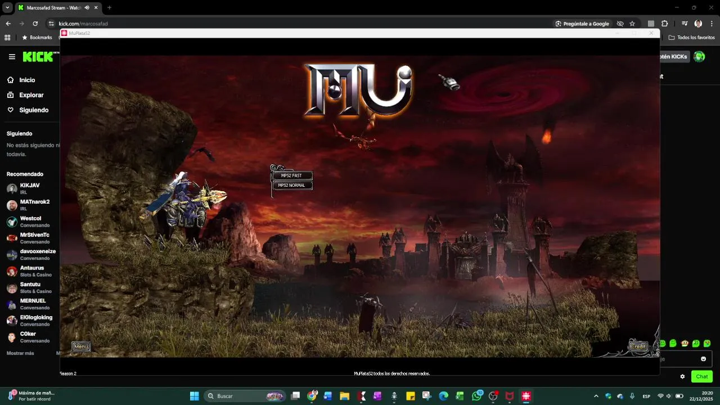This screenshot has height=405, width=720.
Task: Open recommended channel KIKJAV
Action: tap(31, 188)
